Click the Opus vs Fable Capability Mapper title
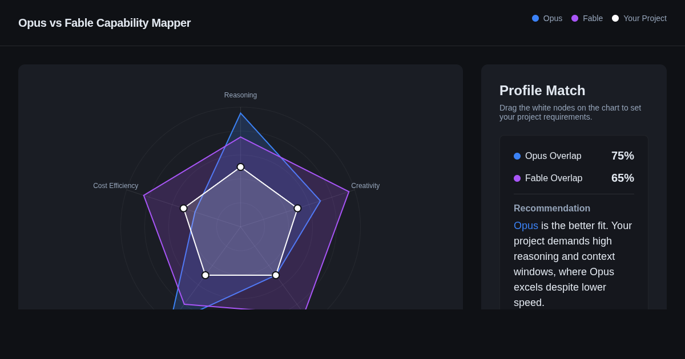 104,23
